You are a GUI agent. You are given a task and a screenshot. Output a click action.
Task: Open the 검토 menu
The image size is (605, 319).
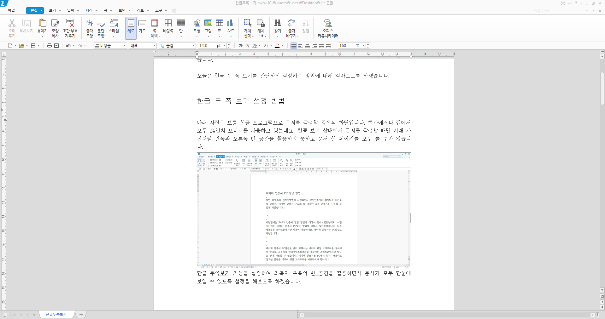pos(140,10)
